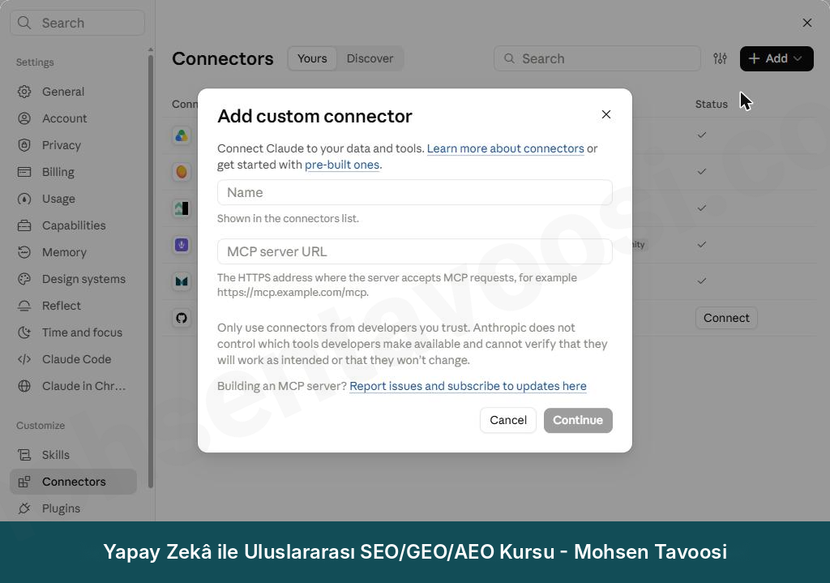Close the Add custom connector dialog
830x583 pixels.
606,114
